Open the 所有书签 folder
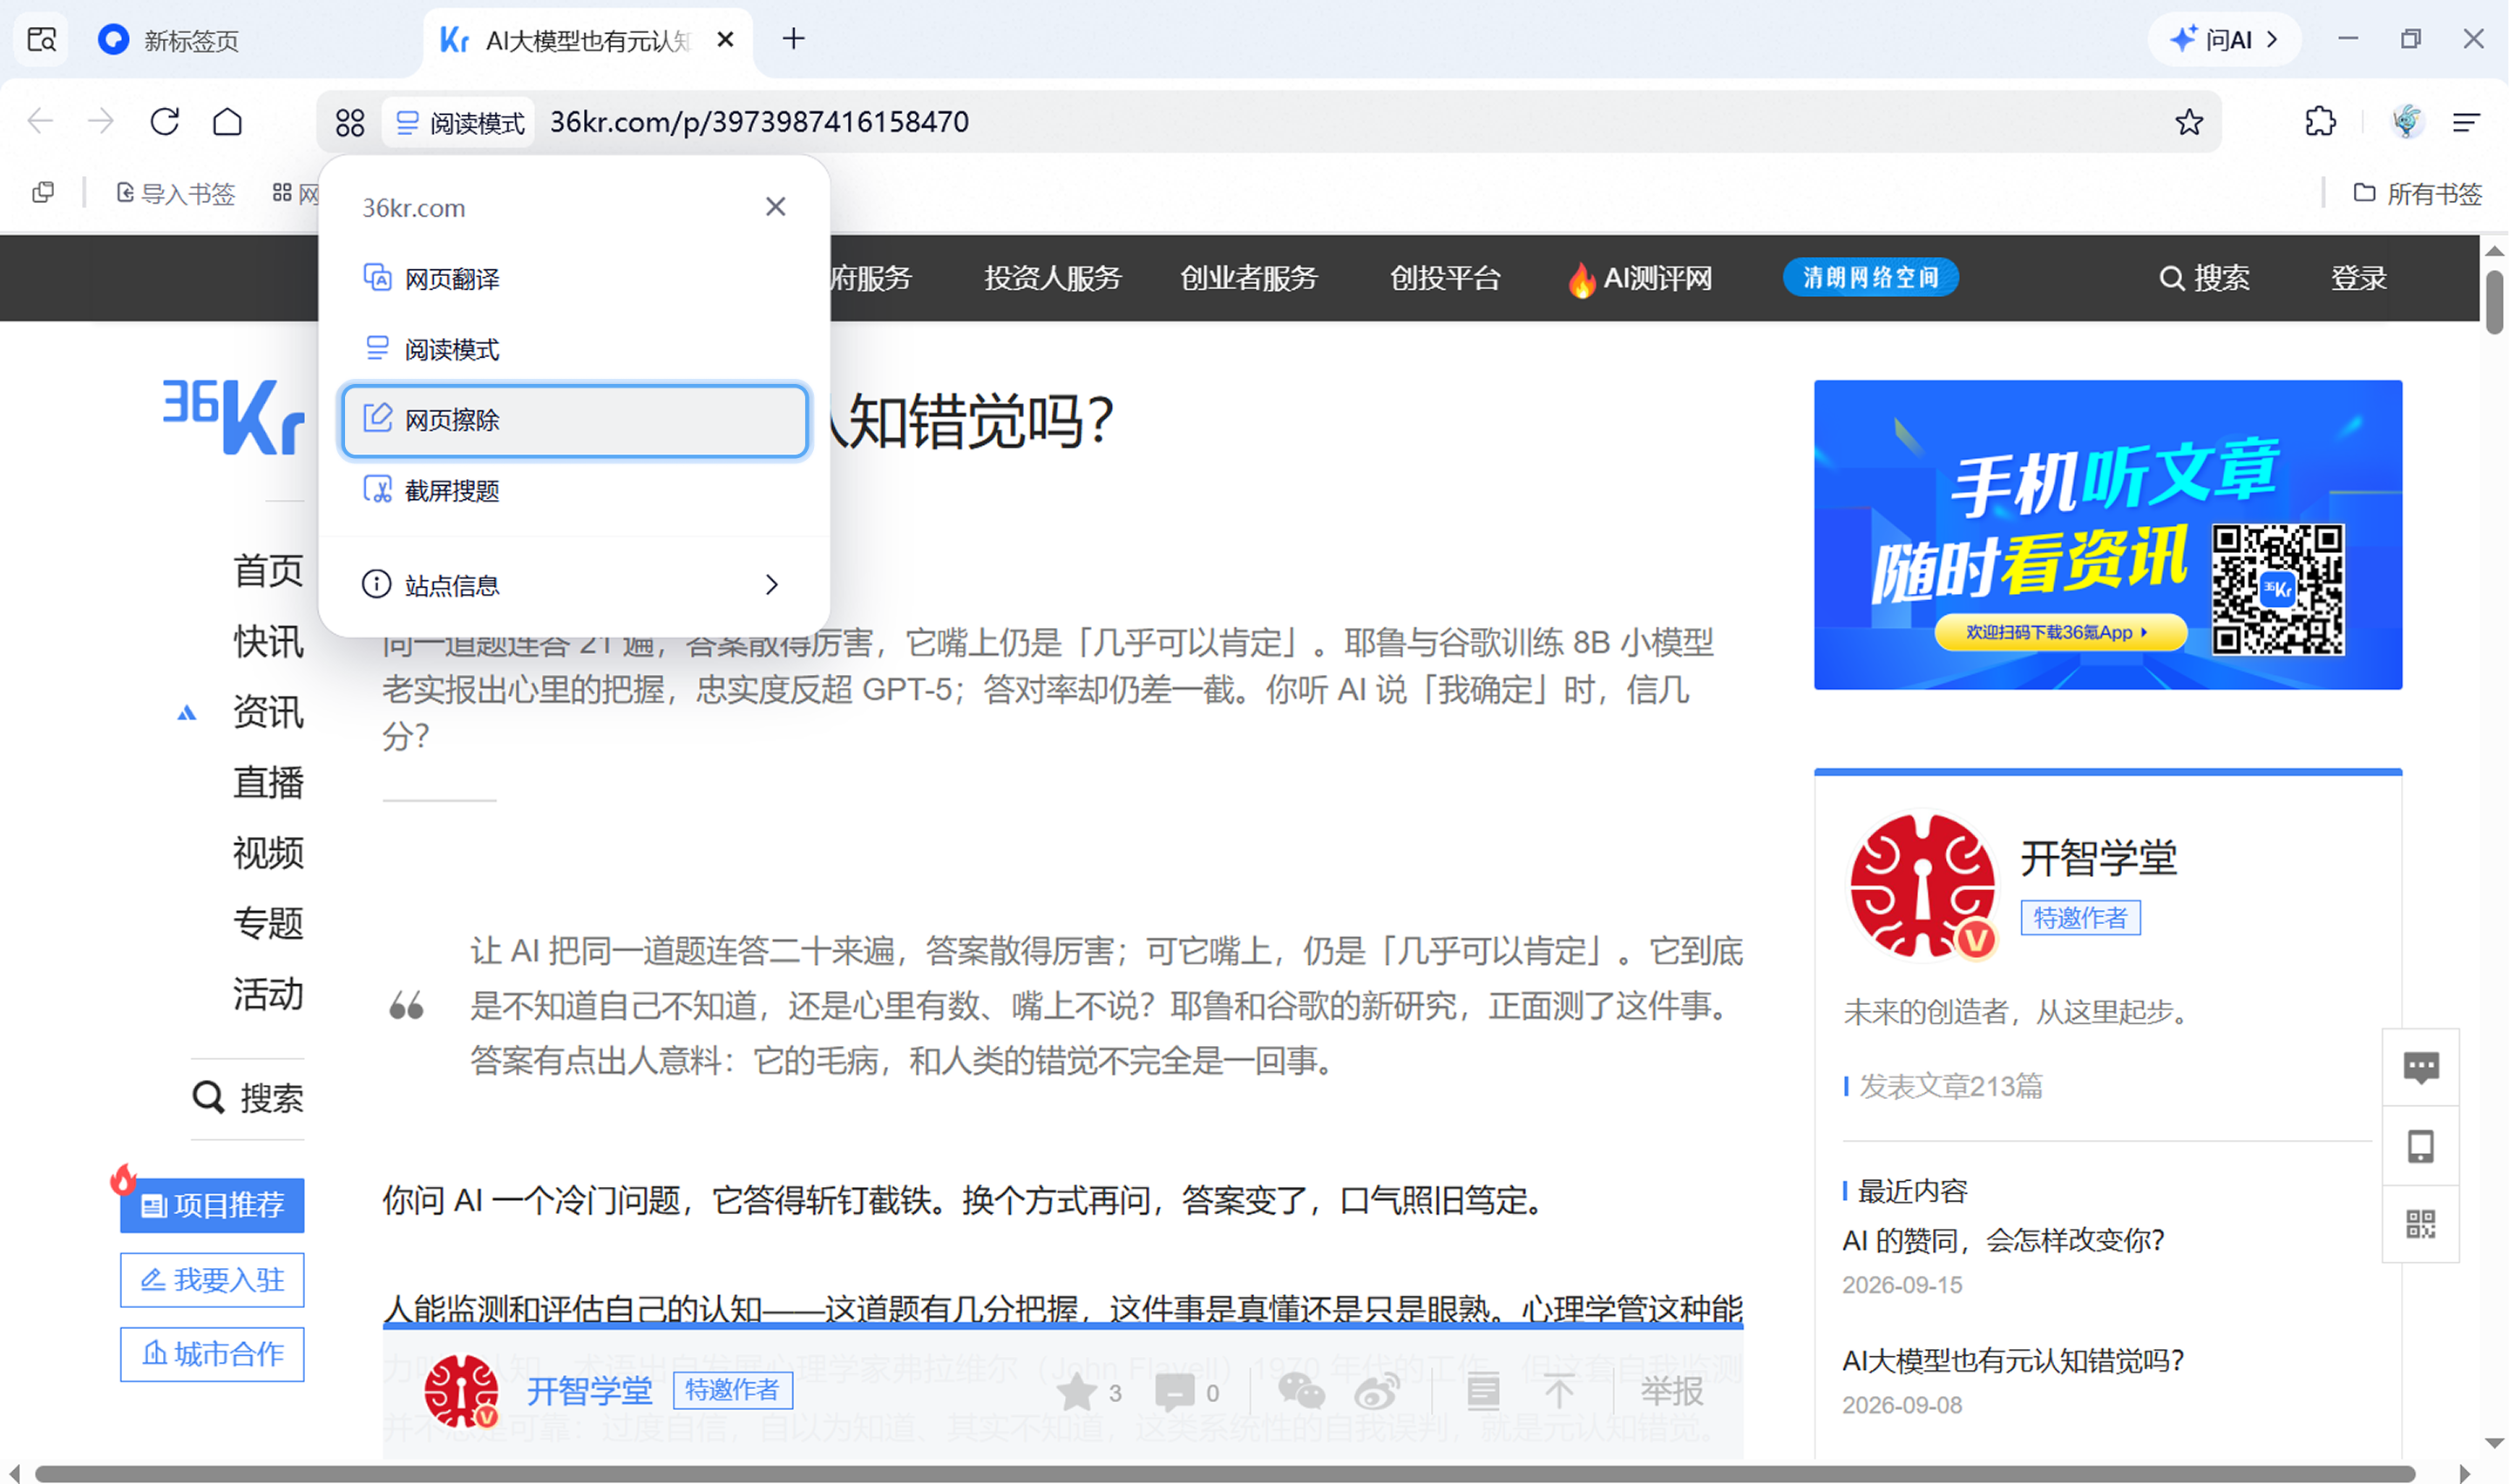 (x=2417, y=193)
